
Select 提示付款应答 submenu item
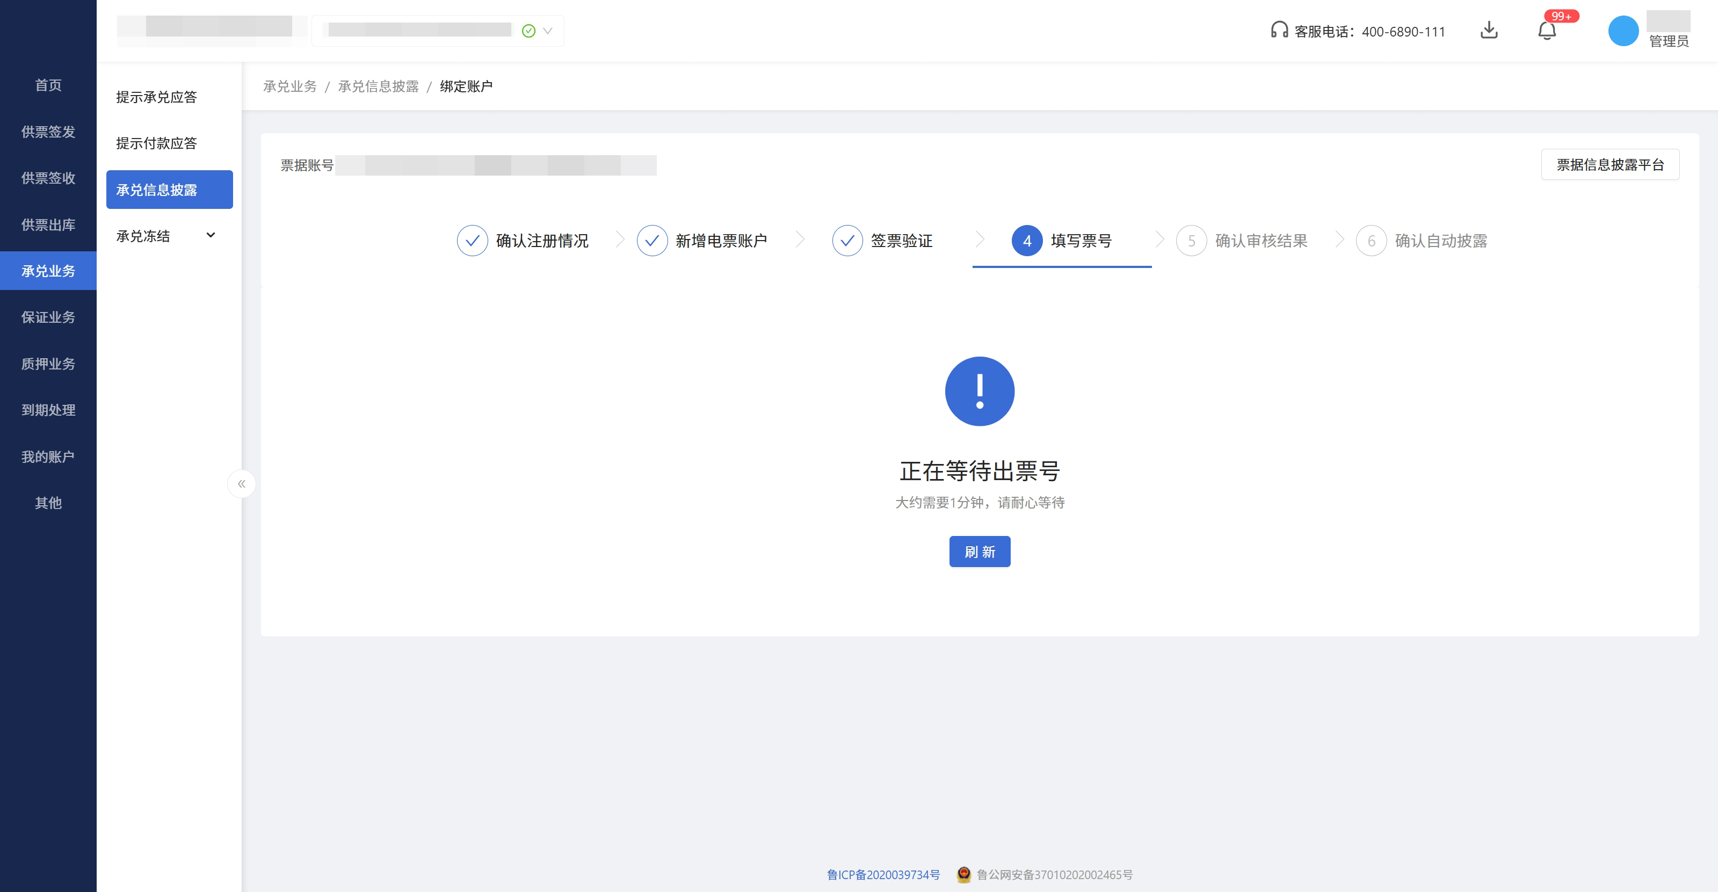156,143
